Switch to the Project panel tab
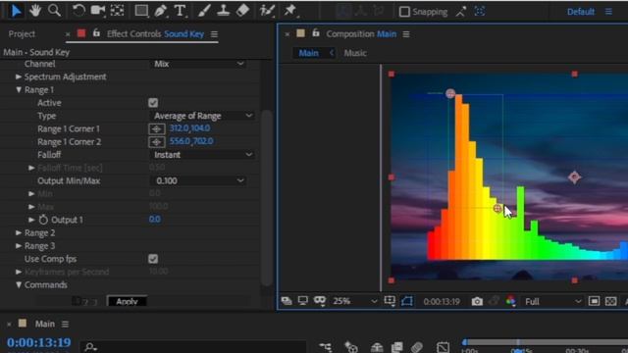This screenshot has width=628, height=353. (x=22, y=34)
